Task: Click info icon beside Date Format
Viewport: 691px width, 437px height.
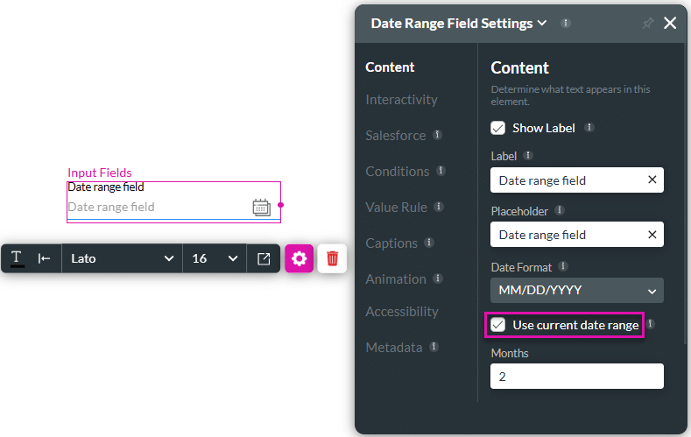Action: tap(563, 266)
